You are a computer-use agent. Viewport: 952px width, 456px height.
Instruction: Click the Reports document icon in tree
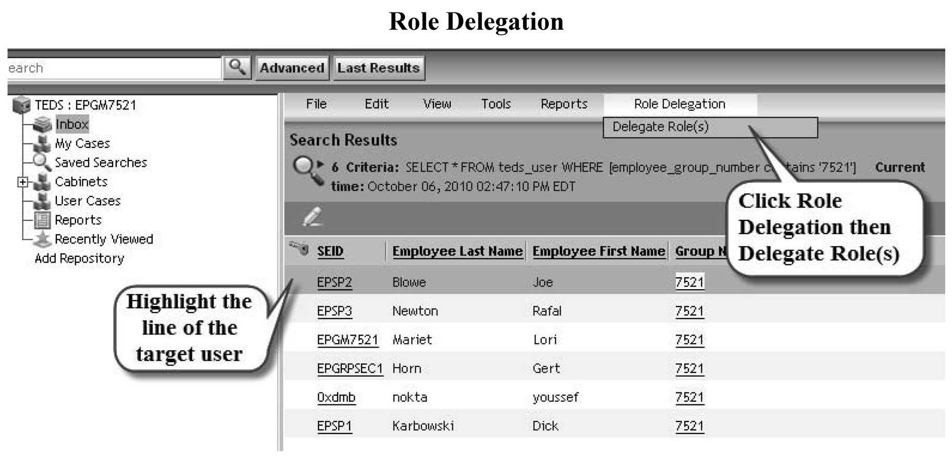42,220
